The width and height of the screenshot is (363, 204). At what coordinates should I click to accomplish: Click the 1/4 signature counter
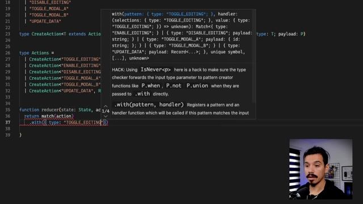[x=105, y=111]
